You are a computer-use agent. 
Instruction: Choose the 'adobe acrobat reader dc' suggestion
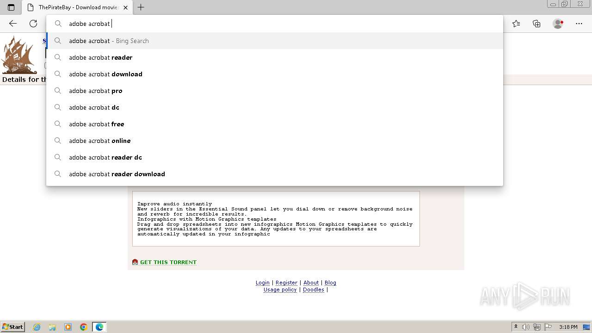[275, 157]
